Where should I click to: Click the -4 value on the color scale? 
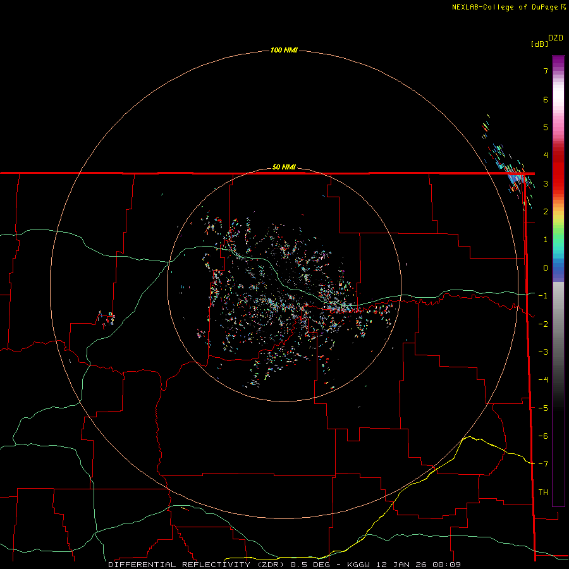pyautogui.click(x=543, y=380)
